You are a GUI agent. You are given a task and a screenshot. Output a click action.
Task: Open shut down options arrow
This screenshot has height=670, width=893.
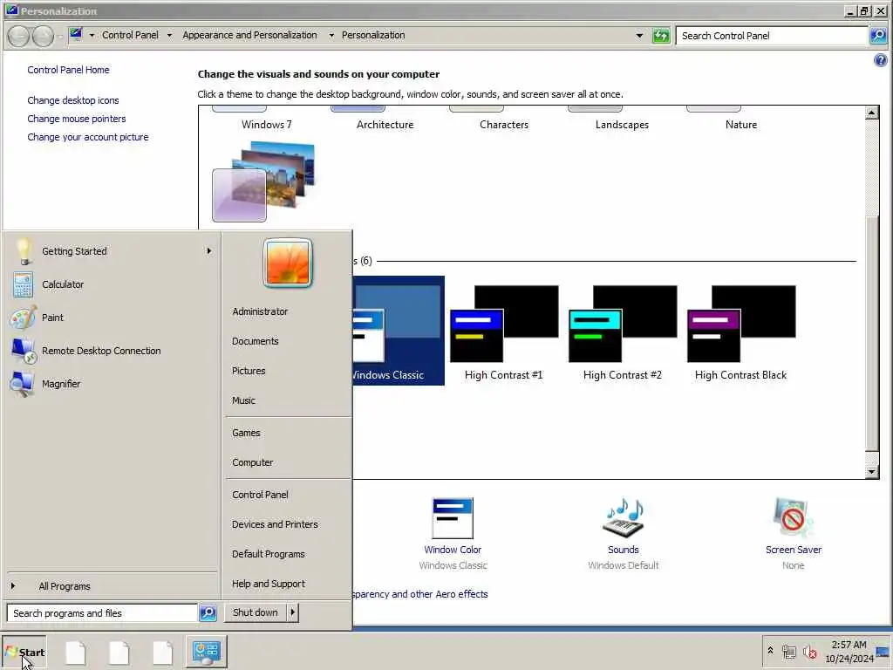click(293, 612)
